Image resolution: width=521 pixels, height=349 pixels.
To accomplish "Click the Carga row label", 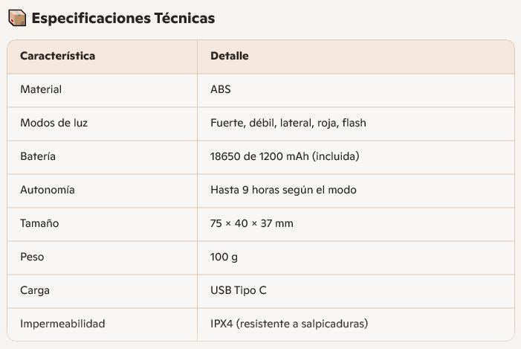I will pyautogui.click(x=35, y=290).
